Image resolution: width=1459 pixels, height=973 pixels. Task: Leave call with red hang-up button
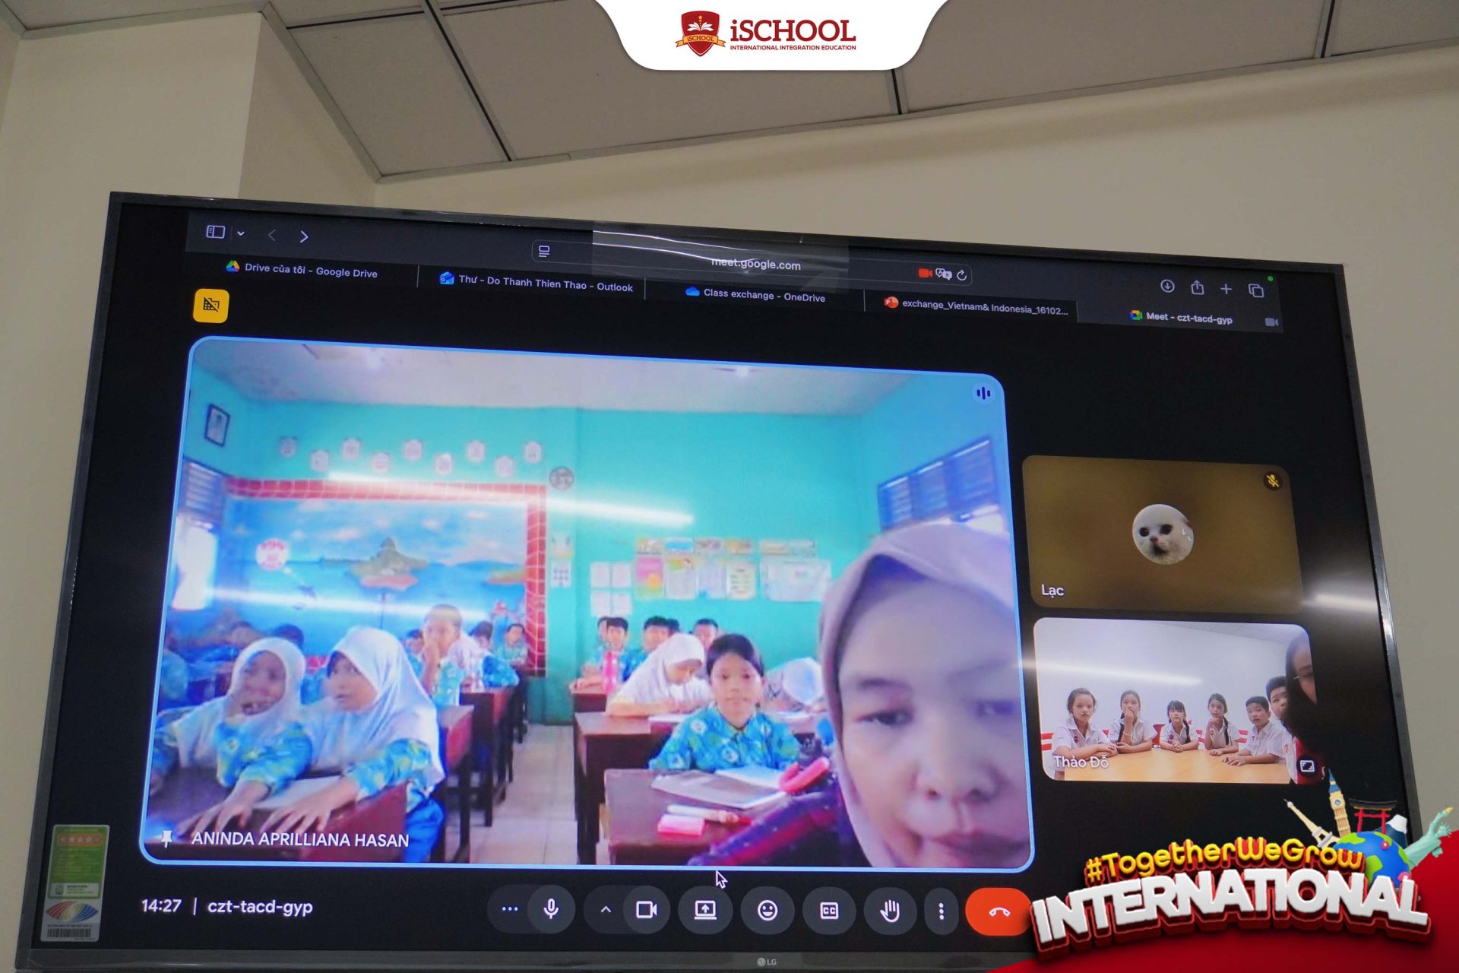(999, 911)
